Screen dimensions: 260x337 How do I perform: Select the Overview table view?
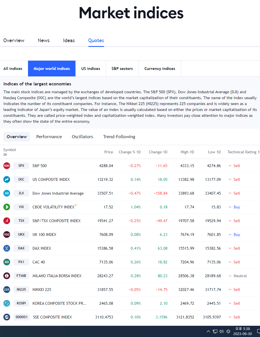tap(17, 137)
